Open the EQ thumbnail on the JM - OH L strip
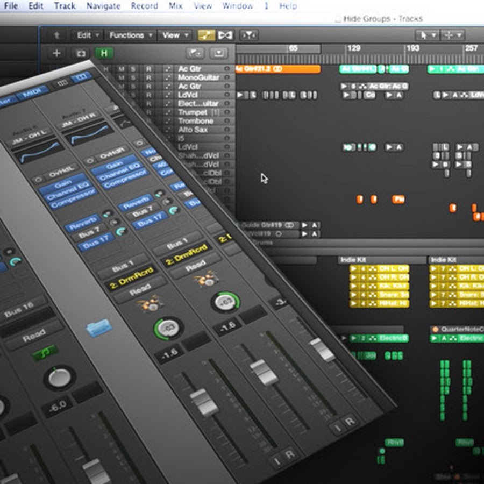This screenshot has width=484, height=484. click(38, 152)
